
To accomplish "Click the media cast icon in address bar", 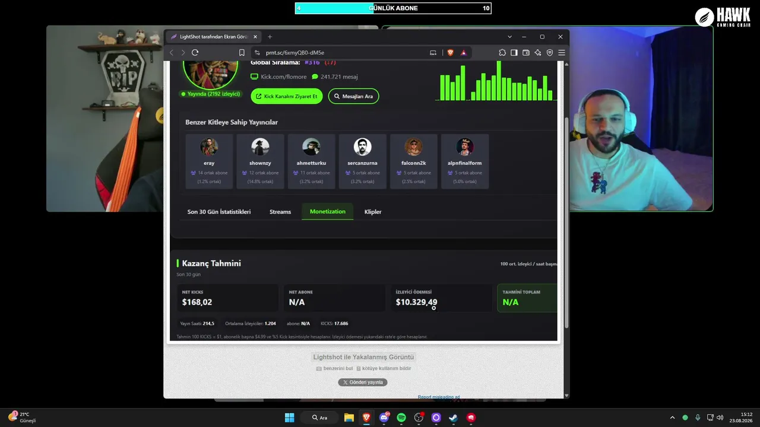I will 433,53.
